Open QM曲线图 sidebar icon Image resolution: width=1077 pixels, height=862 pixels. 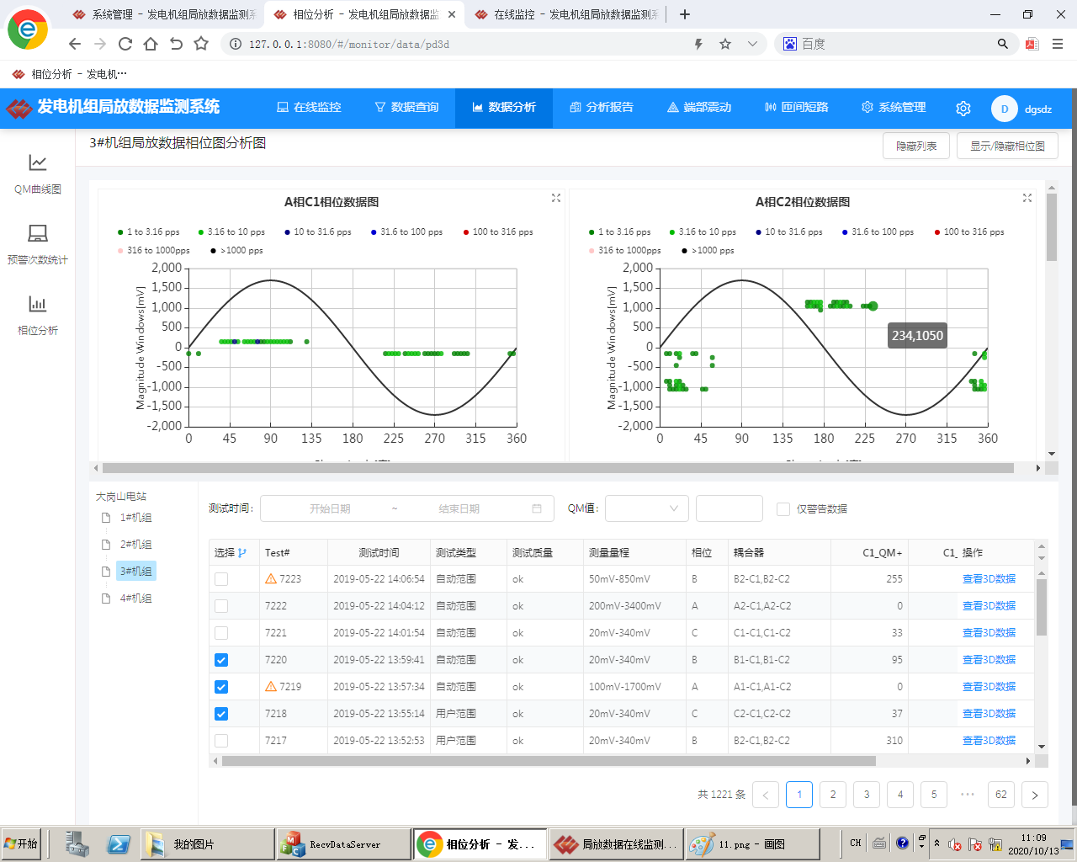[38, 163]
